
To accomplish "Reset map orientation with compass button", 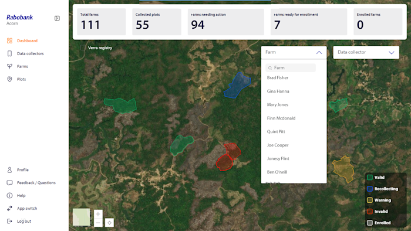I will coord(109,223).
